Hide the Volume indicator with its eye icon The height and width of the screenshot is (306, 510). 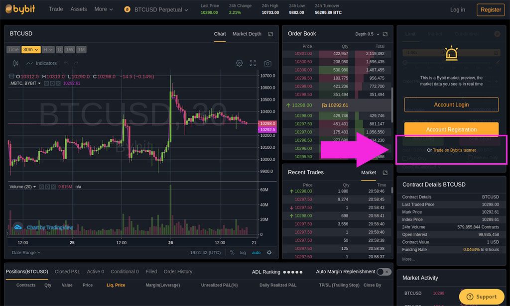[42, 187]
